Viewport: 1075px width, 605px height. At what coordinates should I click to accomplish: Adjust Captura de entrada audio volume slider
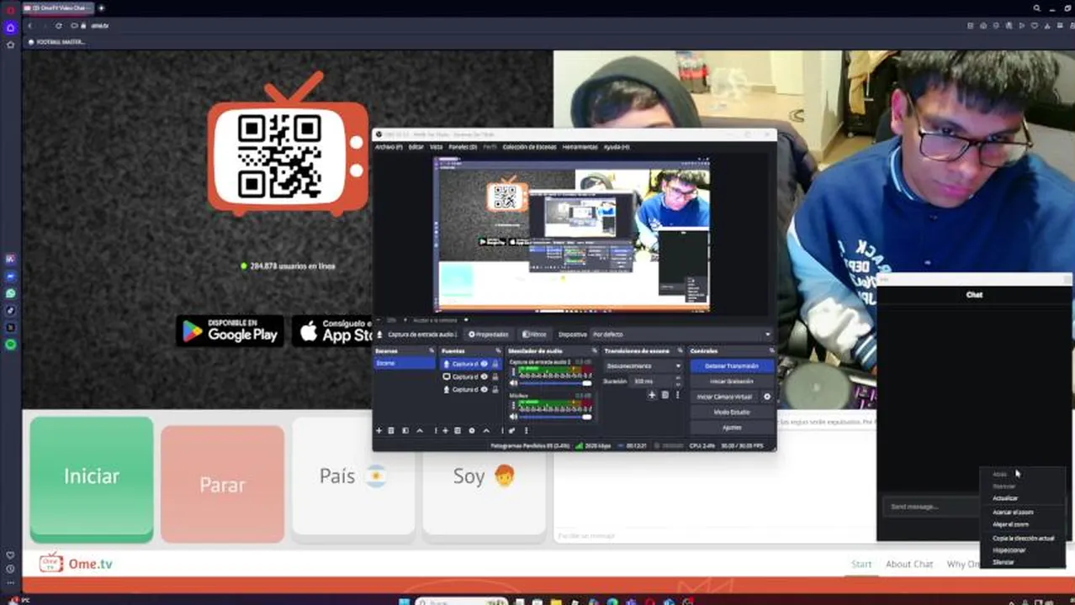click(555, 383)
